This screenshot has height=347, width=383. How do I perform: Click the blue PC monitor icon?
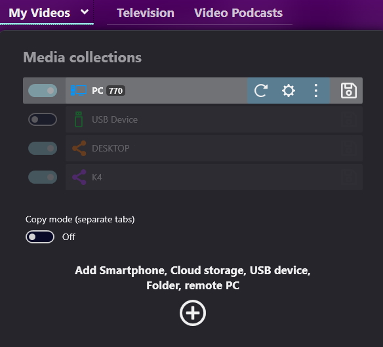(x=79, y=91)
